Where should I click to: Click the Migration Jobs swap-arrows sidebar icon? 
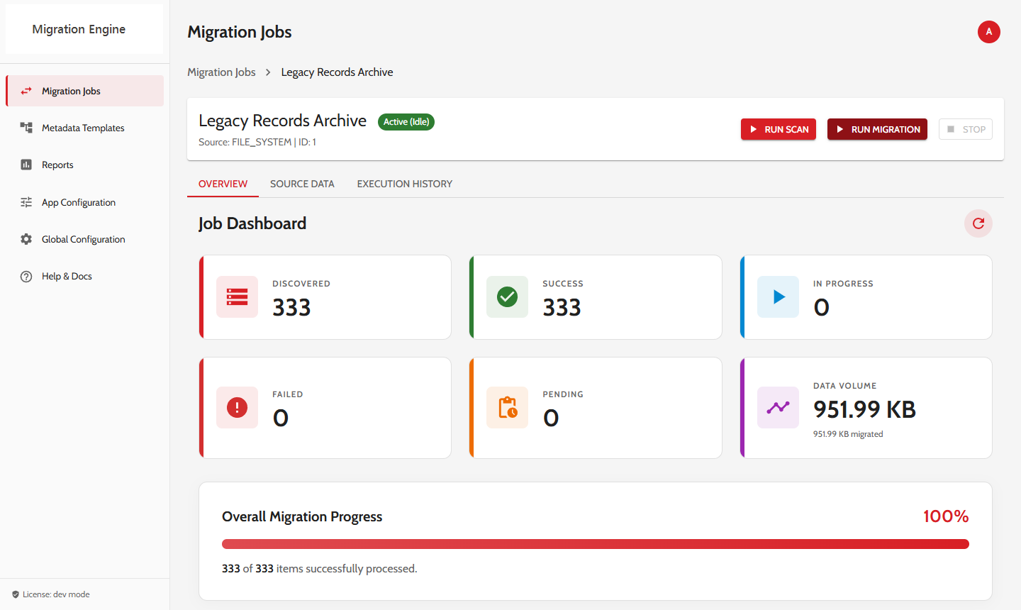click(26, 91)
